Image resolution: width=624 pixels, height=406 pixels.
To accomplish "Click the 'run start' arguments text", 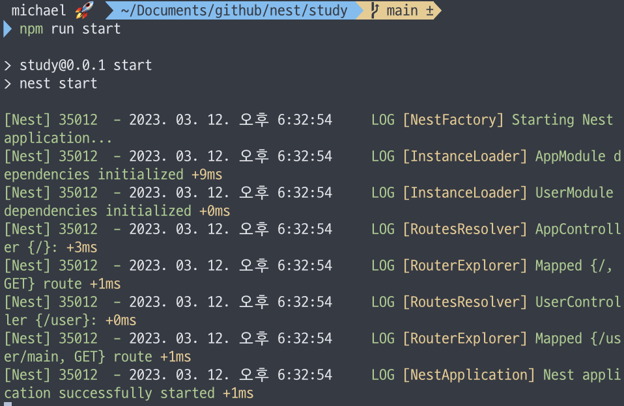I will 85,29.
